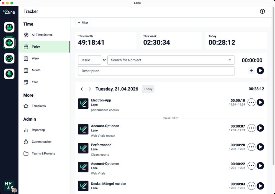Viewport: 275px width, 194px height.
Task: Click the Desks: Mängel melden project logo
Action: 83,186
